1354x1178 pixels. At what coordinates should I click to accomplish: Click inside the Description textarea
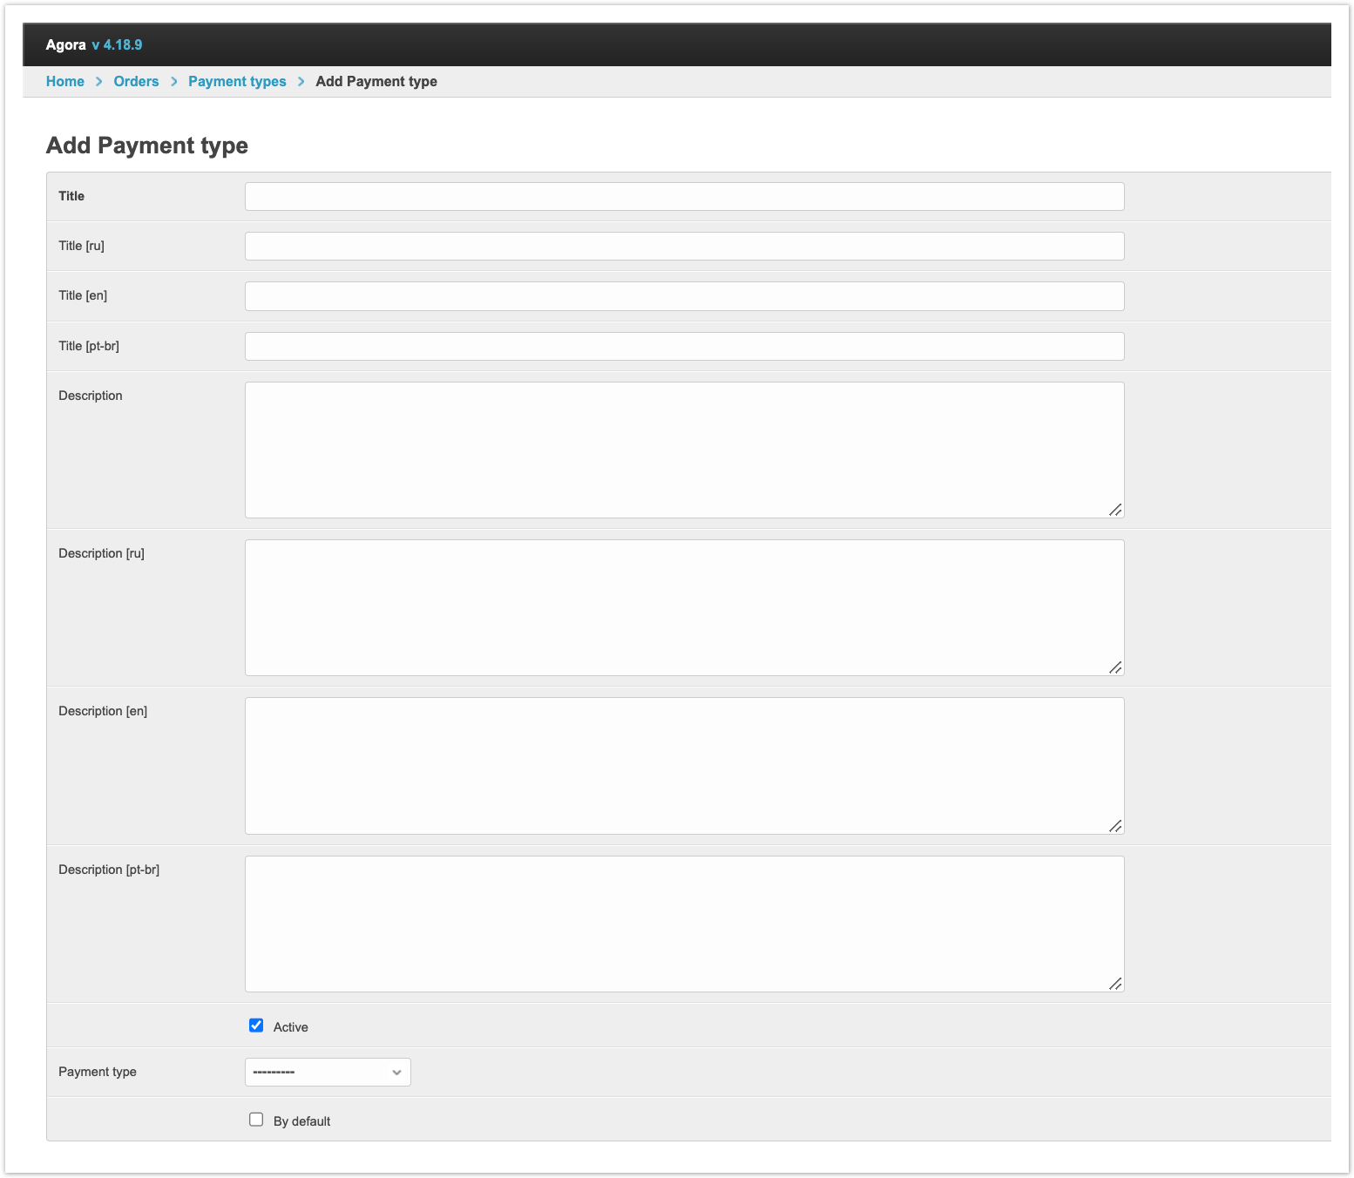coord(684,450)
